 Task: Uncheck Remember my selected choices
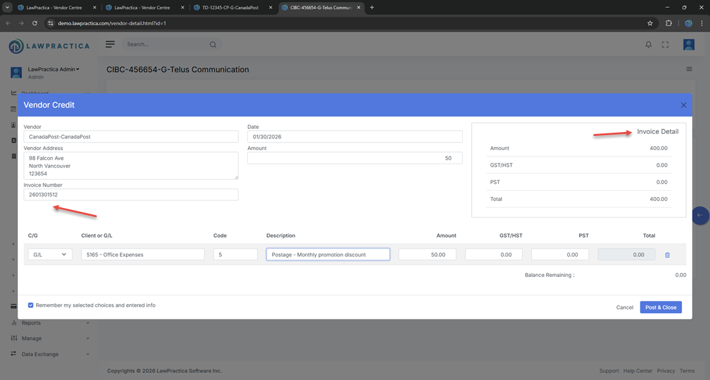click(31, 305)
